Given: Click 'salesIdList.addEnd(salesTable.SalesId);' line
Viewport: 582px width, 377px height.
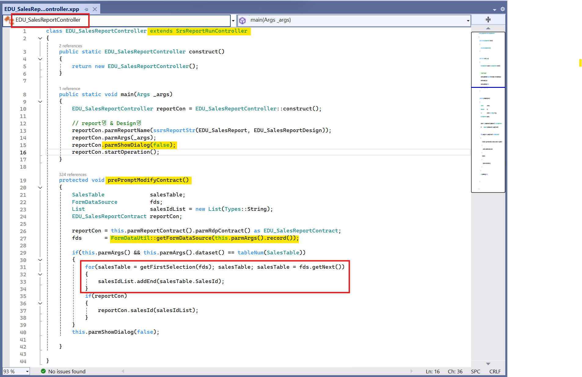Looking at the screenshot, I should tap(161, 282).
